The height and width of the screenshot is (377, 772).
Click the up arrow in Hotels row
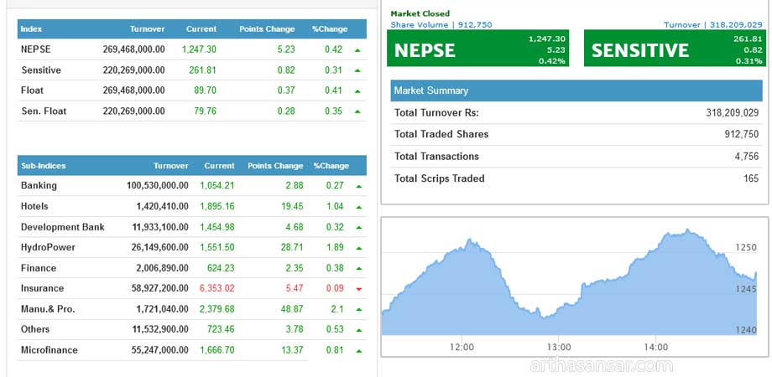point(357,207)
